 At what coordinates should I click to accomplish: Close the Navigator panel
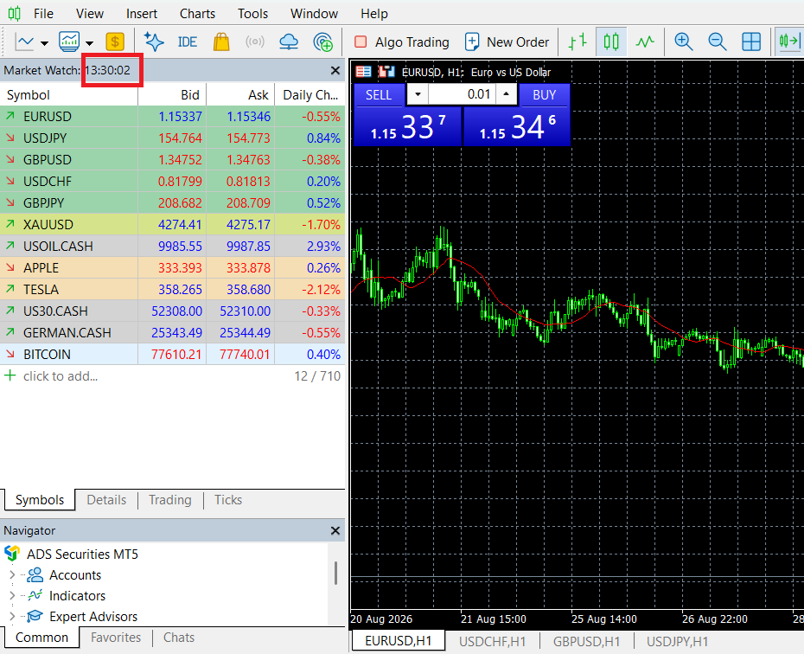tap(335, 531)
